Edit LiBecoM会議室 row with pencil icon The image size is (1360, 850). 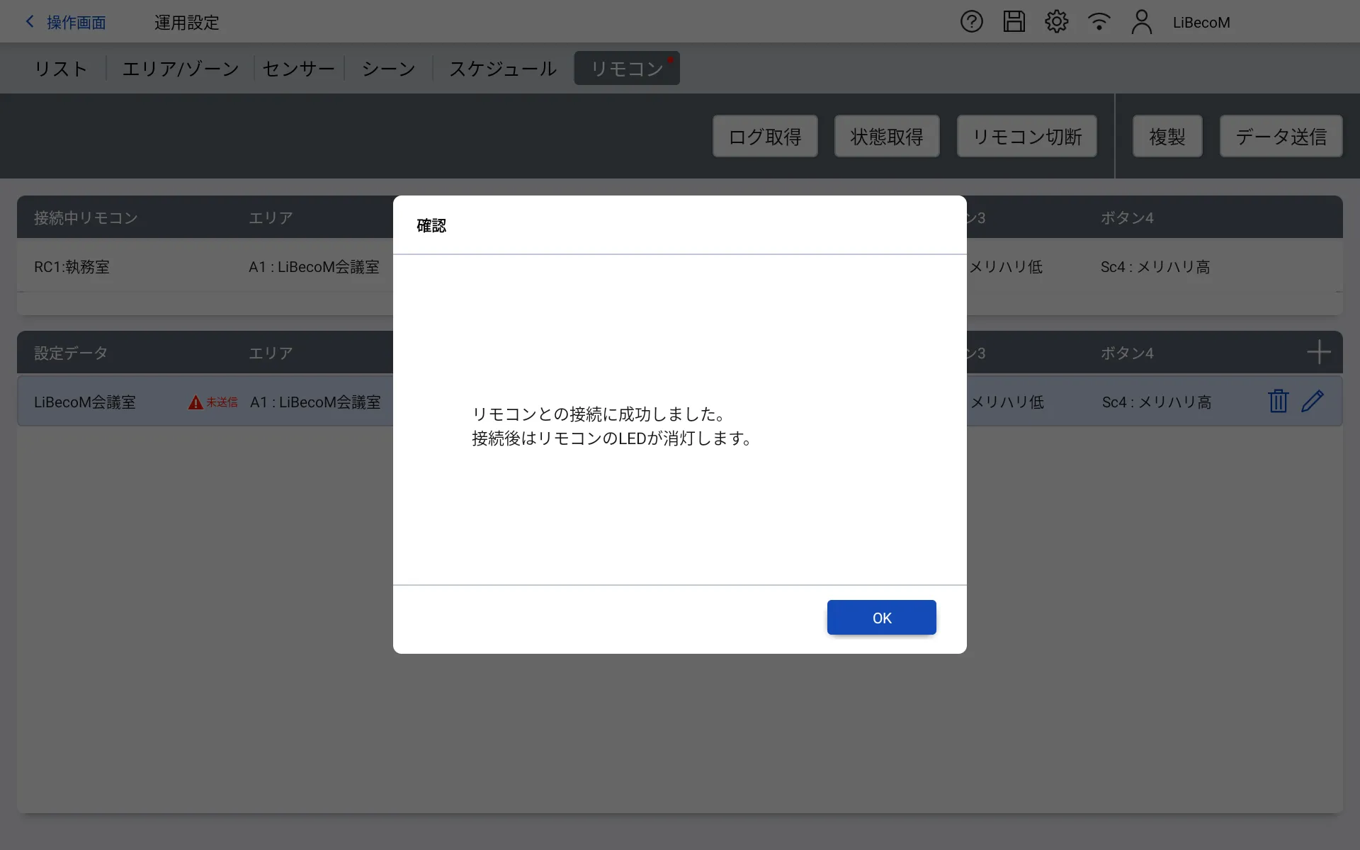[1313, 402]
